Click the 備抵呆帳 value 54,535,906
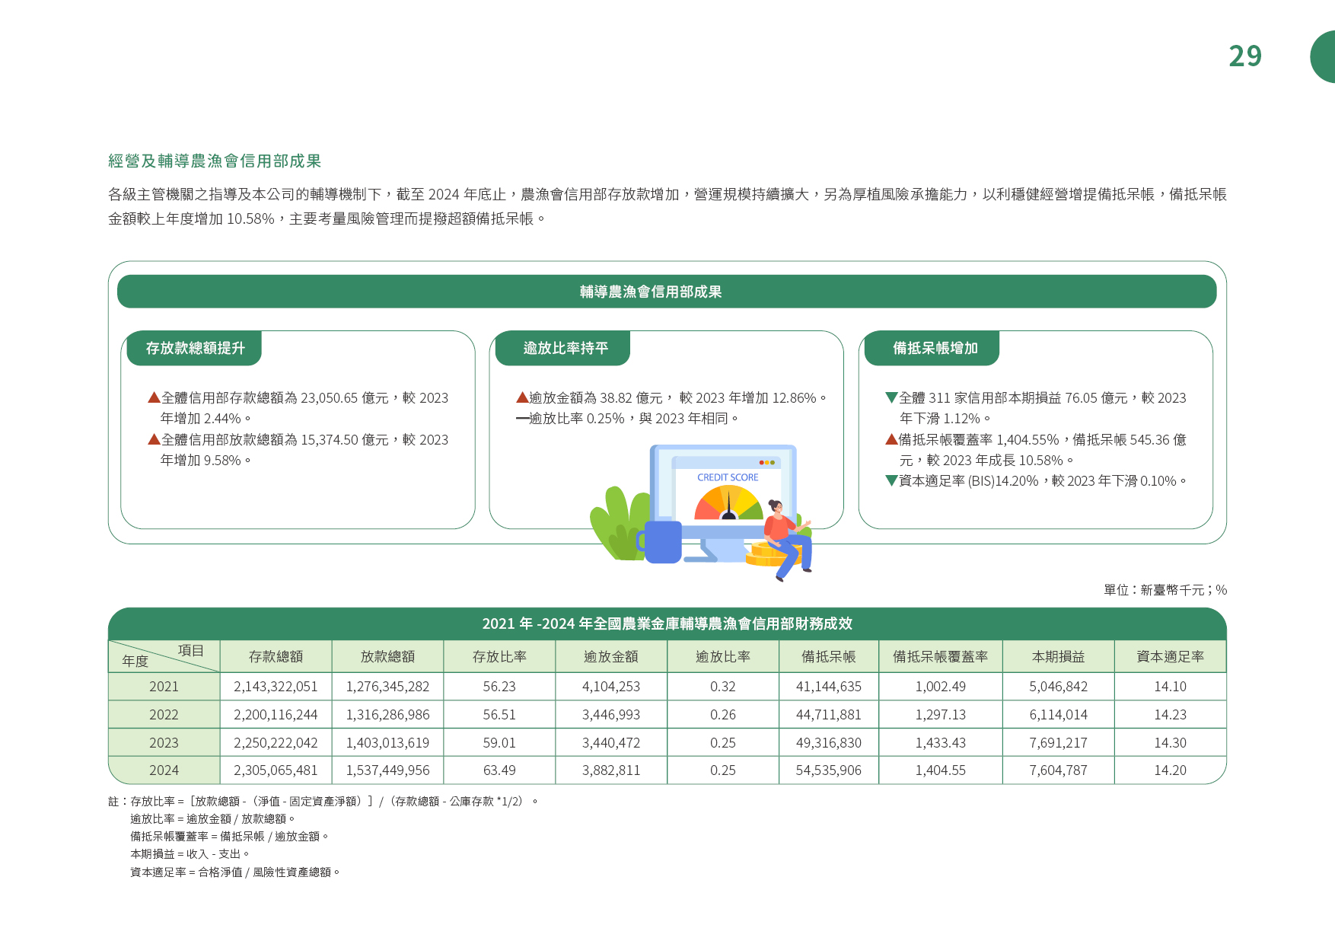The height and width of the screenshot is (944, 1335). [x=829, y=770]
